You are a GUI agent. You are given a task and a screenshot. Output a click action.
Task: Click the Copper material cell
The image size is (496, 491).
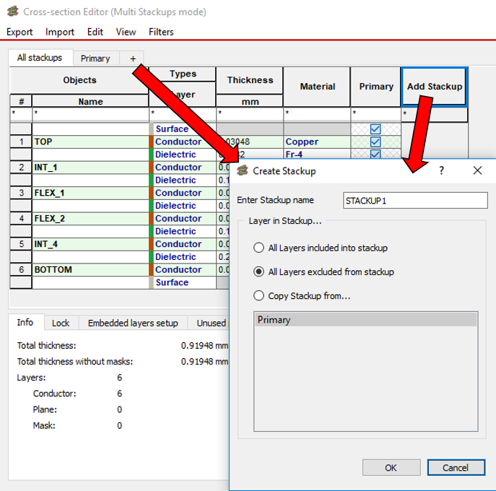pyautogui.click(x=317, y=142)
